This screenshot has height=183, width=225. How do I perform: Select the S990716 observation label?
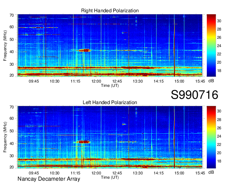(195, 95)
